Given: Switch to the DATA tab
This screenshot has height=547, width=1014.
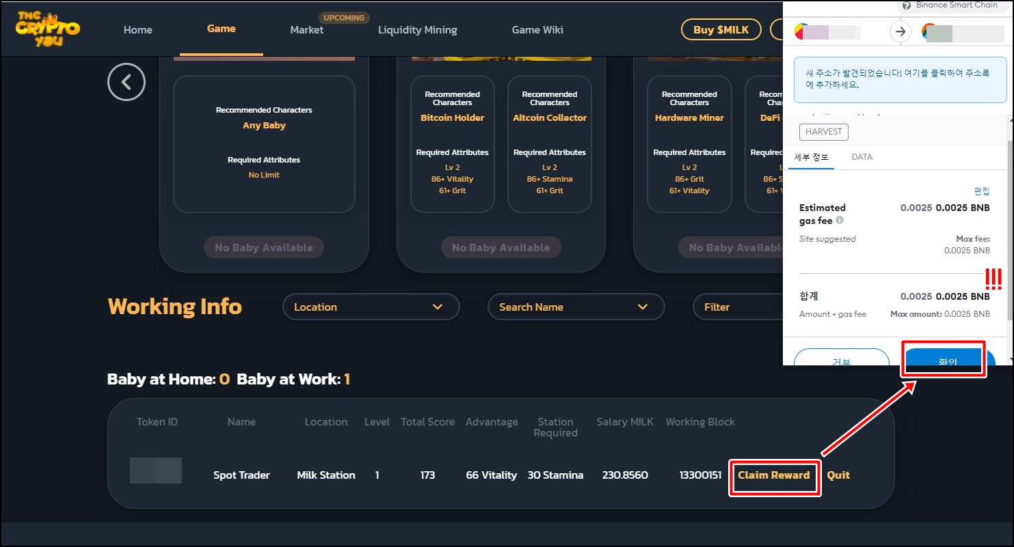Looking at the screenshot, I should [x=862, y=157].
